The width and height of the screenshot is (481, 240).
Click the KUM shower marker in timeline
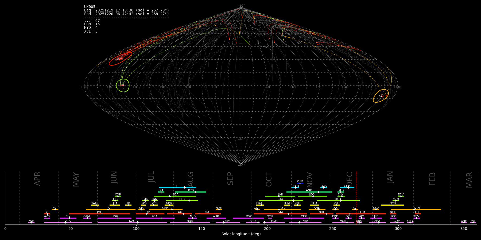[300, 183]
